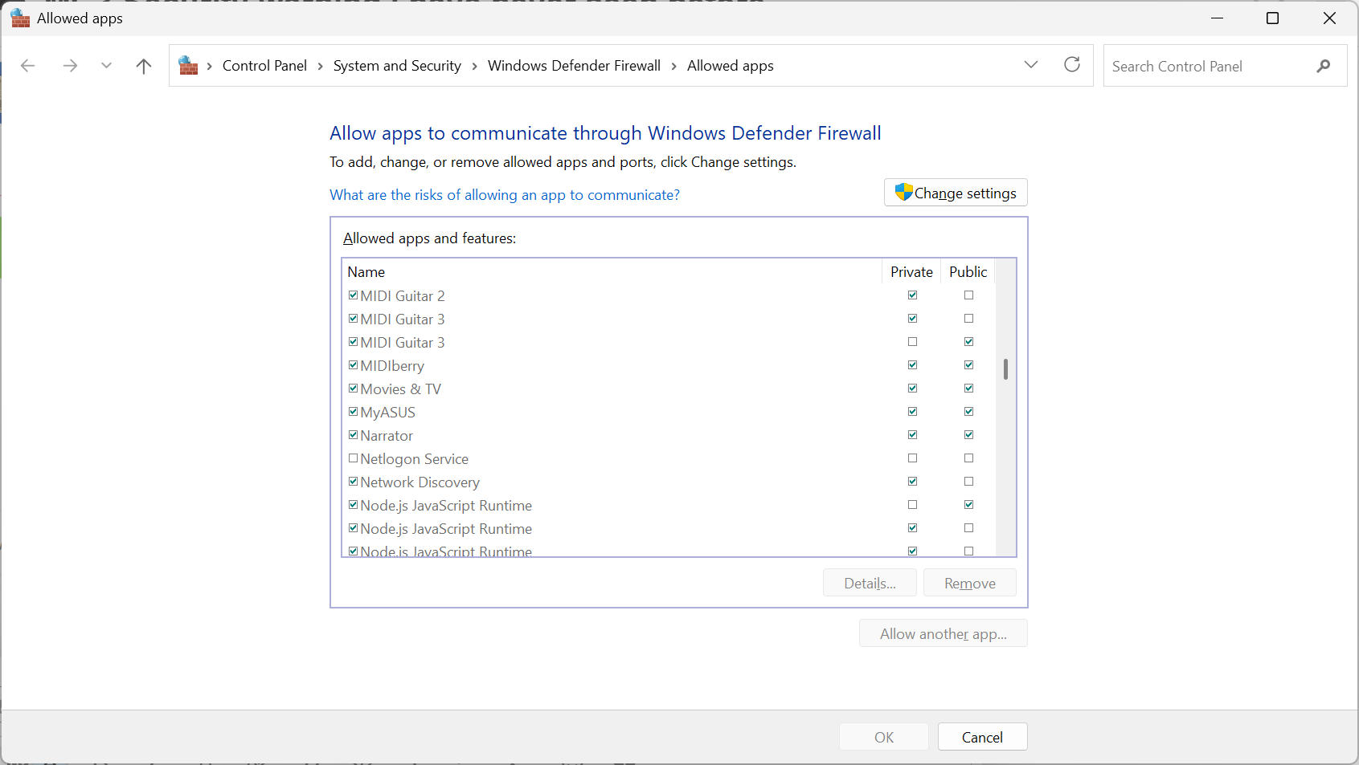Toggle Public checkbox for Network Discovery
The width and height of the screenshot is (1359, 765).
(x=968, y=482)
